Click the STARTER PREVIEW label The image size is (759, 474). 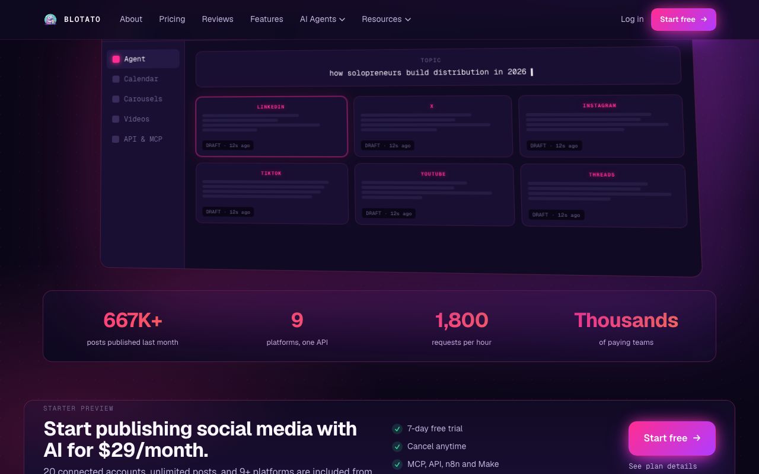tap(78, 408)
